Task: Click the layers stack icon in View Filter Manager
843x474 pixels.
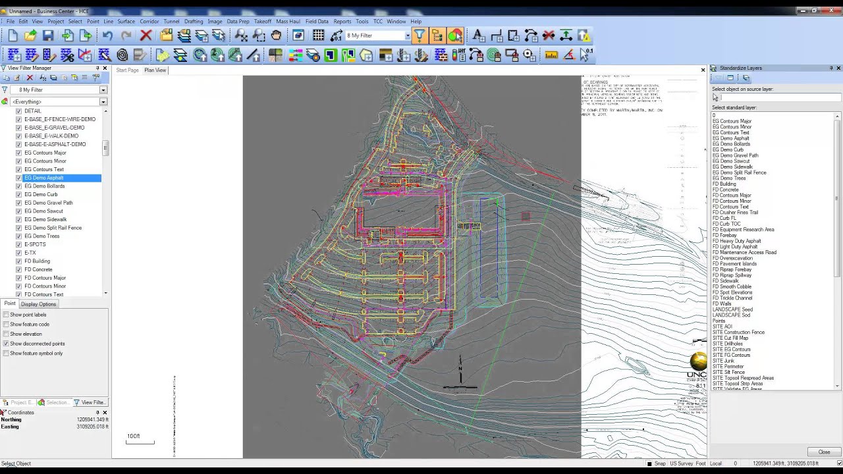Action: pyautogui.click(x=53, y=78)
